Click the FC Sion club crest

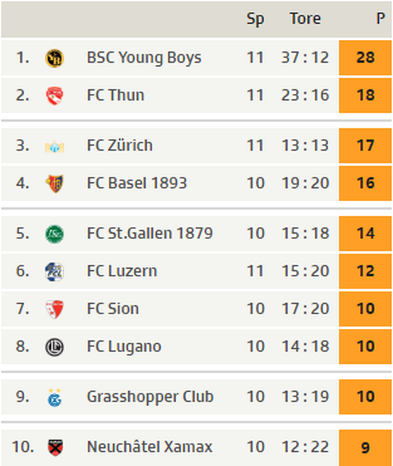pos(55,309)
